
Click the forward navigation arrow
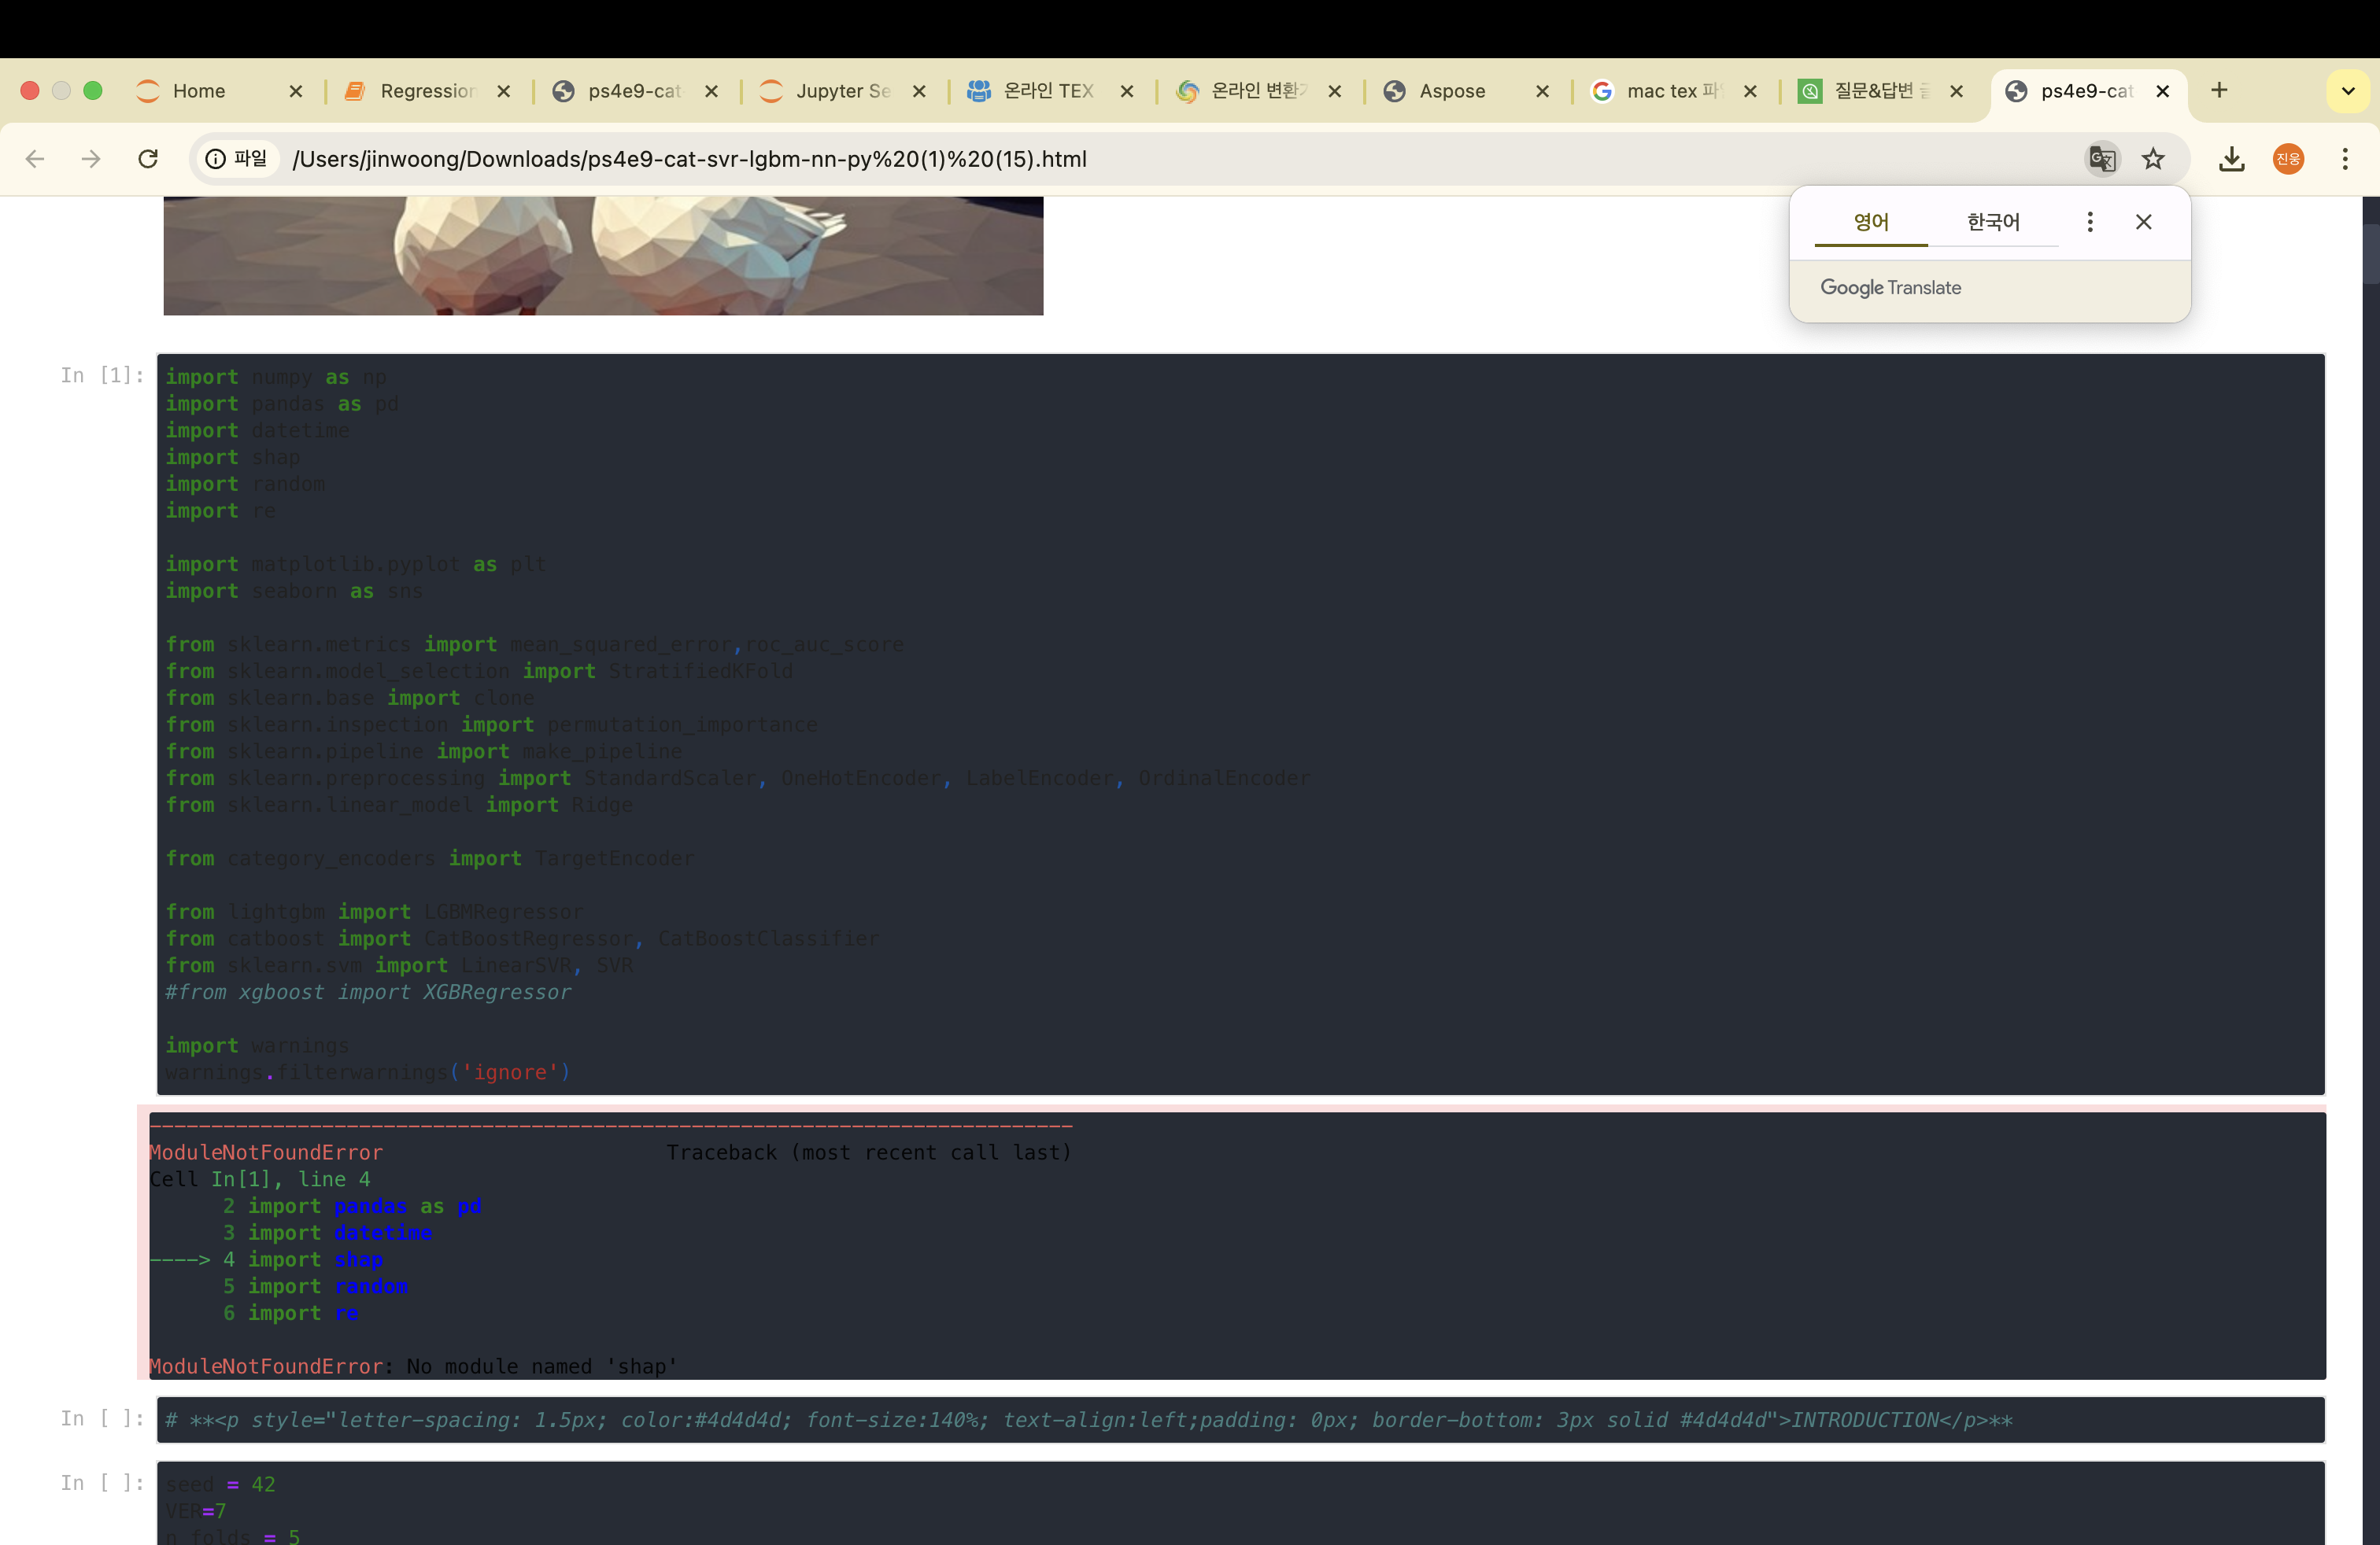pyautogui.click(x=91, y=159)
